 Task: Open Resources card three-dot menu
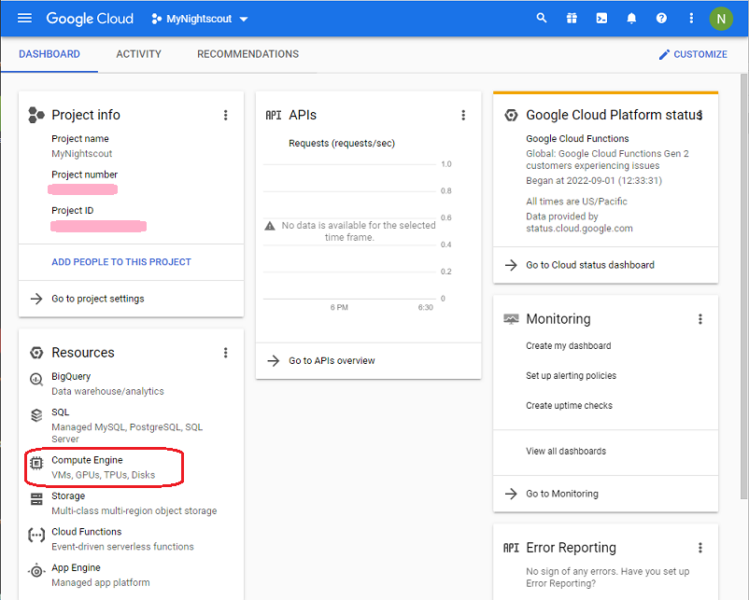pos(225,353)
